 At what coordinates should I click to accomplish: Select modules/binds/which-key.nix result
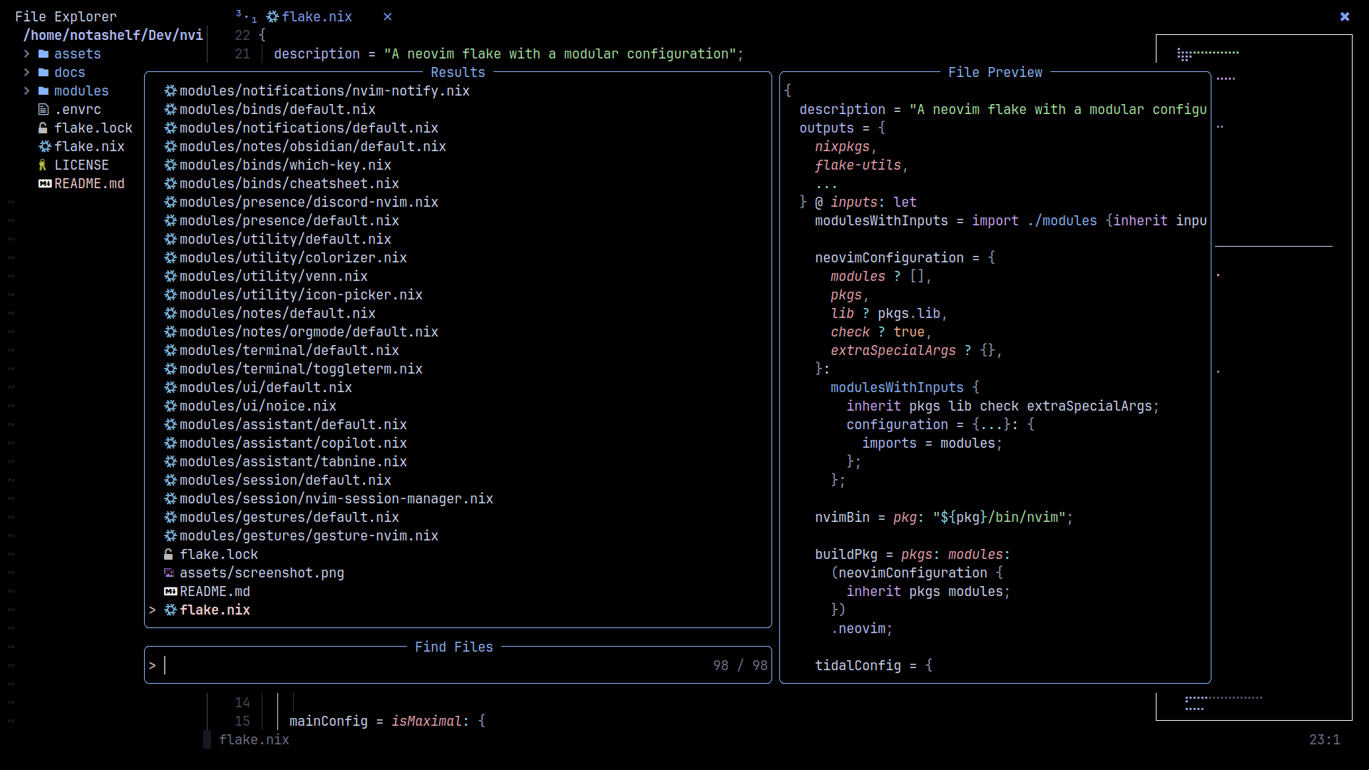click(x=284, y=165)
